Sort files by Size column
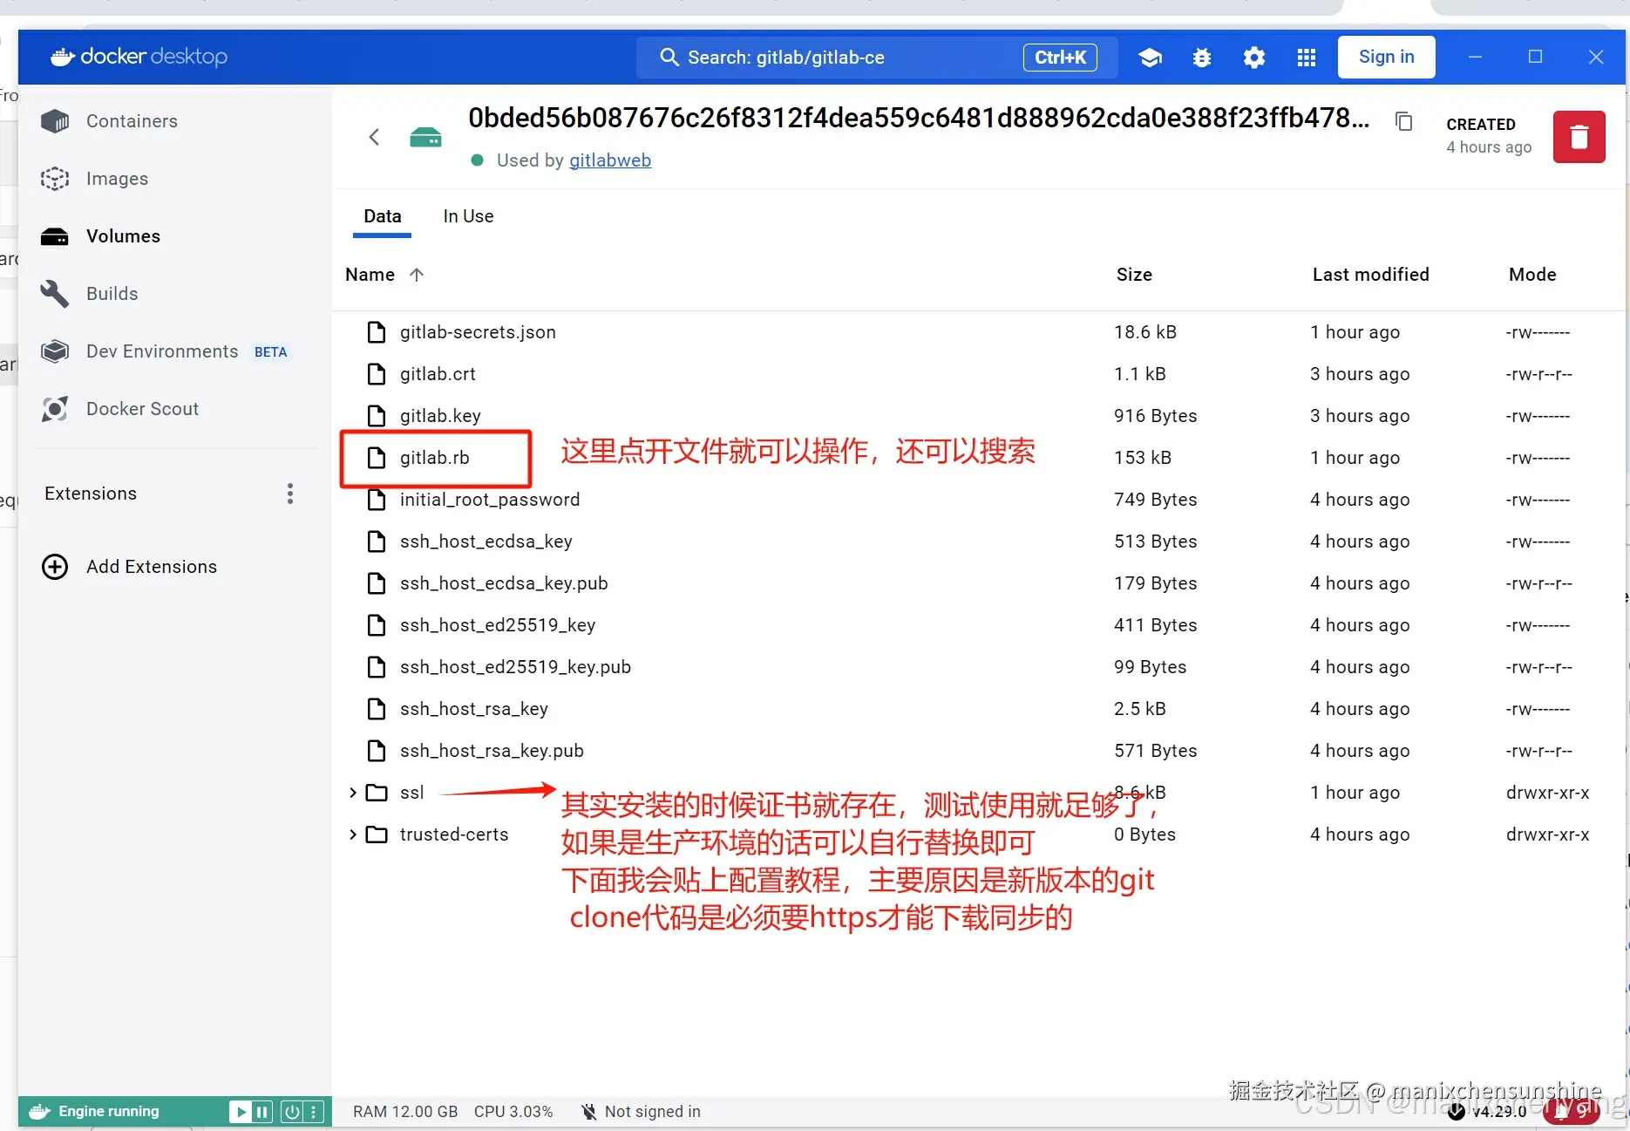The width and height of the screenshot is (1630, 1131). click(x=1134, y=275)
